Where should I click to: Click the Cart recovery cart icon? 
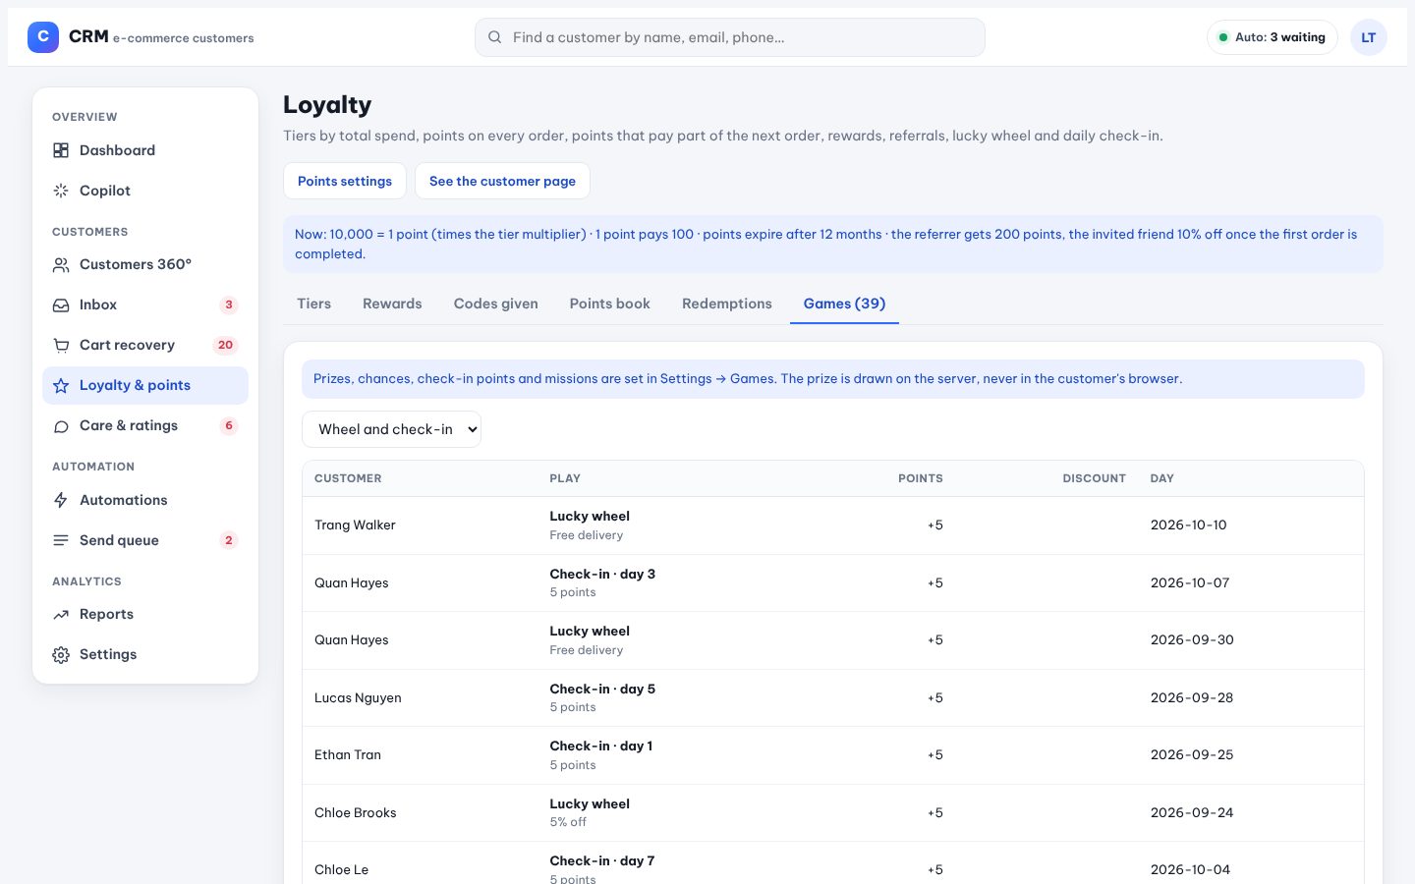61,346
